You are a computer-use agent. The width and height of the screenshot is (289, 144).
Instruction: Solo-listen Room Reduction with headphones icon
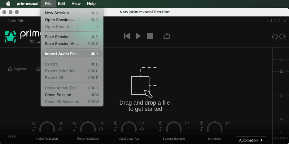[x=101, y=129]
